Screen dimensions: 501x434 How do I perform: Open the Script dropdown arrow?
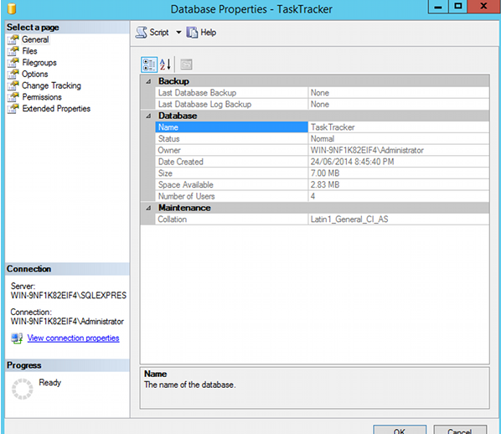[x=178, y=33]
